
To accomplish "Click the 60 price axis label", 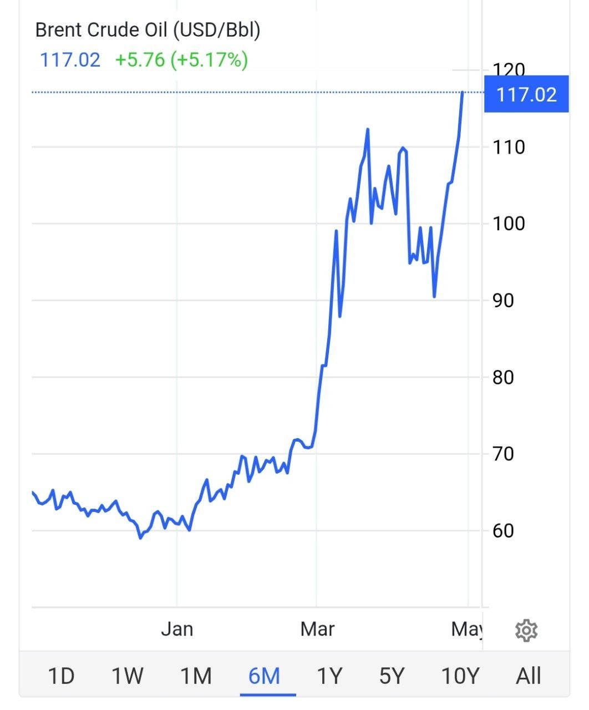I will click(503, 531).
